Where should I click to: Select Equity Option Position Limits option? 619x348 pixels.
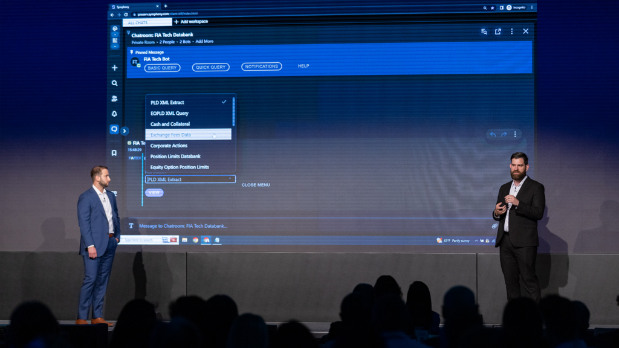tap(189, 167)
